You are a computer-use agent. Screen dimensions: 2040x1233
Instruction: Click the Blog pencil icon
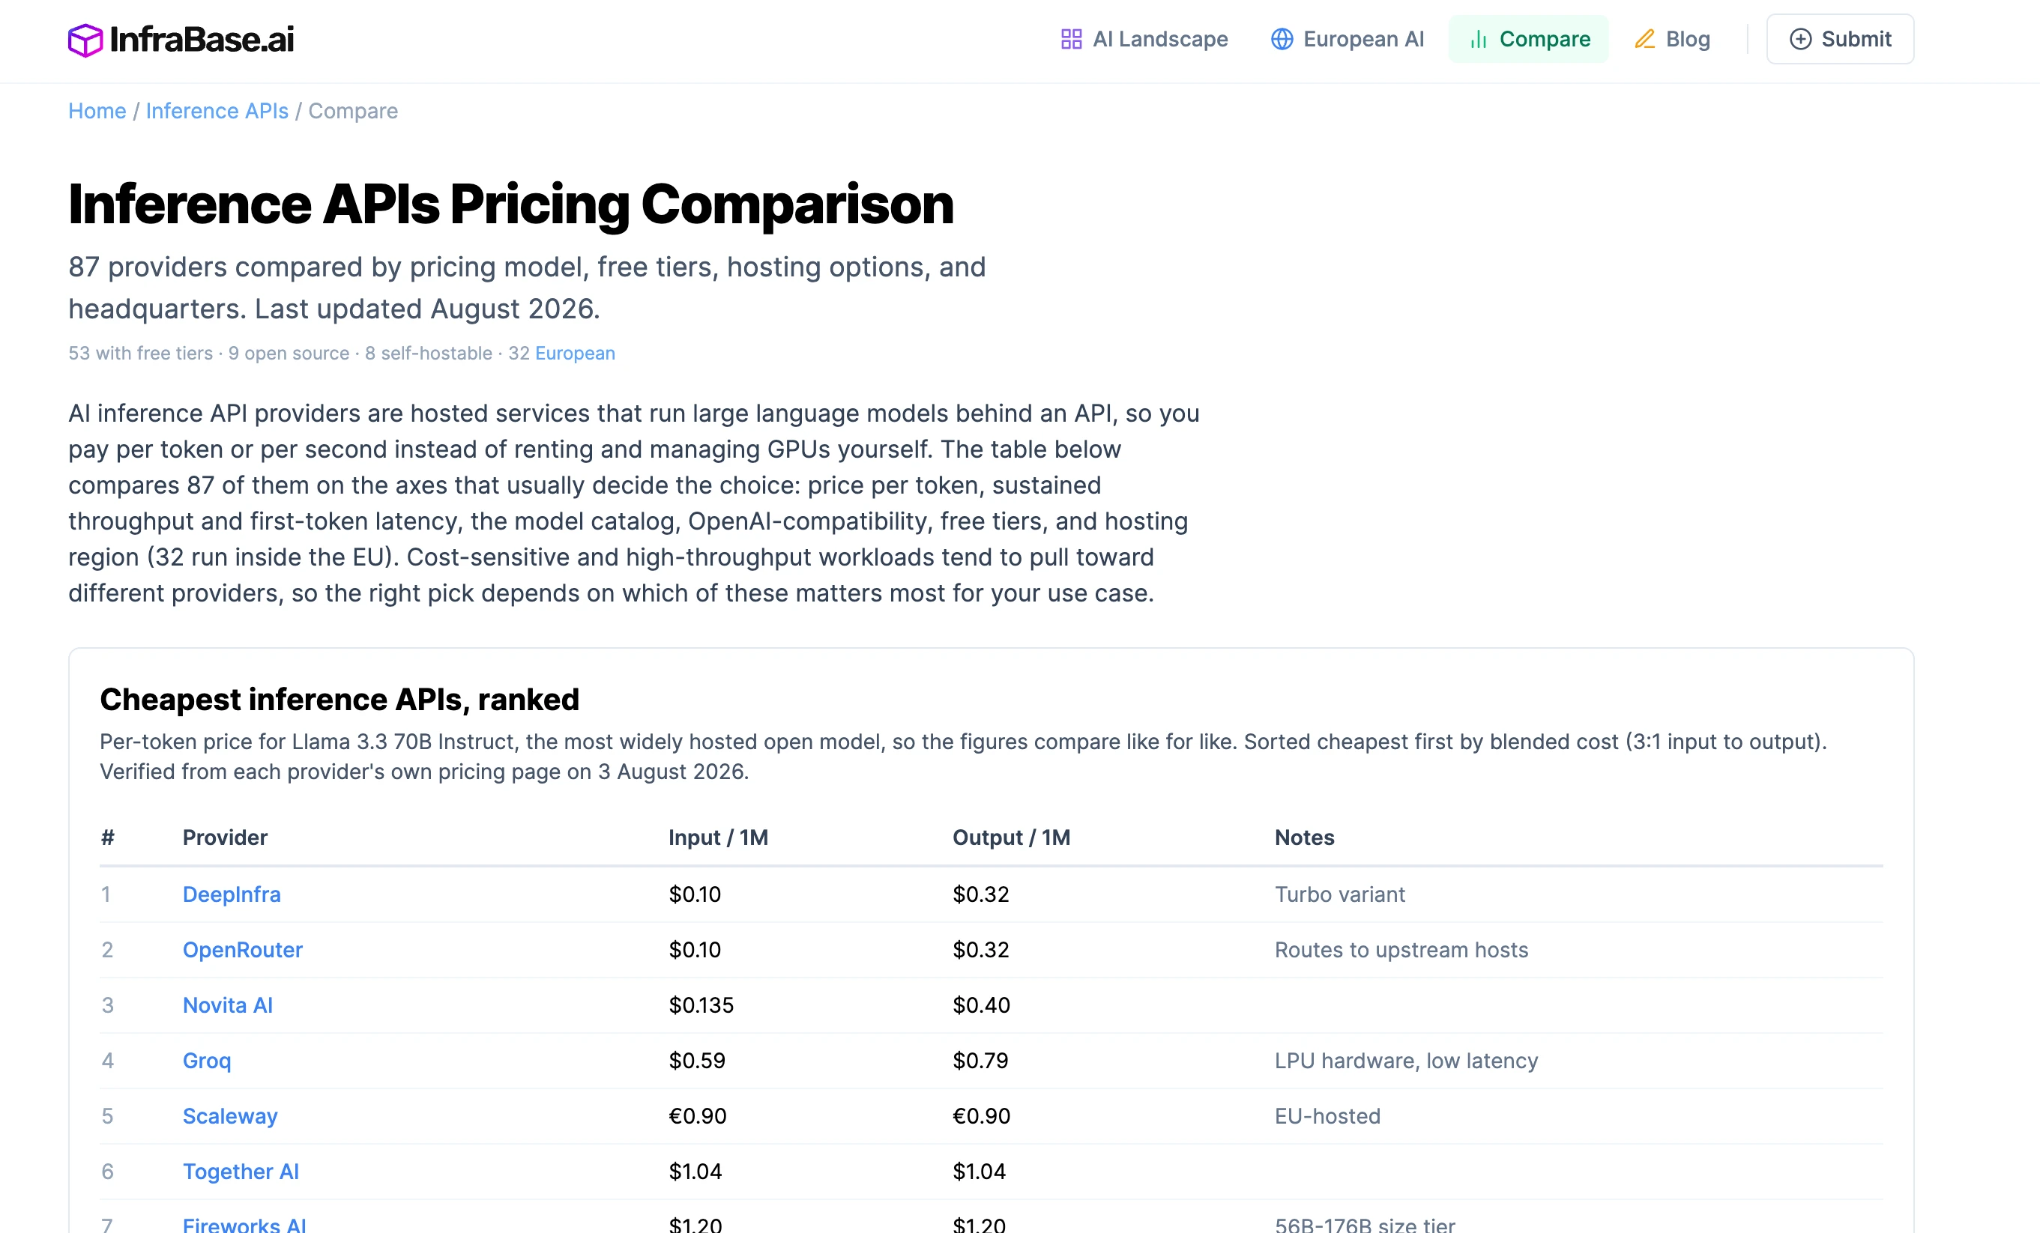point(1645,39)
